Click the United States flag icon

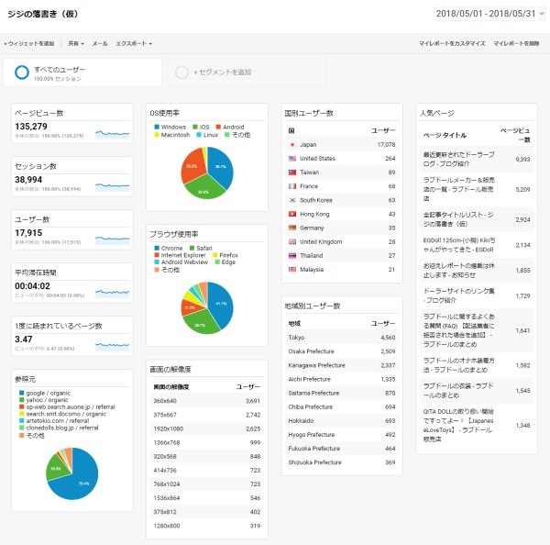(292, 159)
